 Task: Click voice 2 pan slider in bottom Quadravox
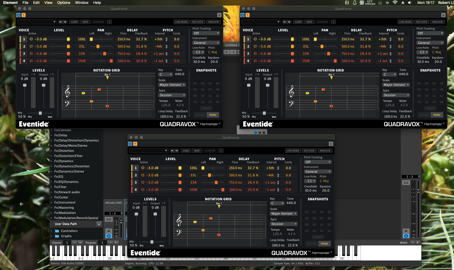[213, 175]
